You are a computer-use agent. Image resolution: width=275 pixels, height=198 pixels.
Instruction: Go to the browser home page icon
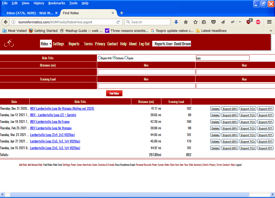(186, 22)
